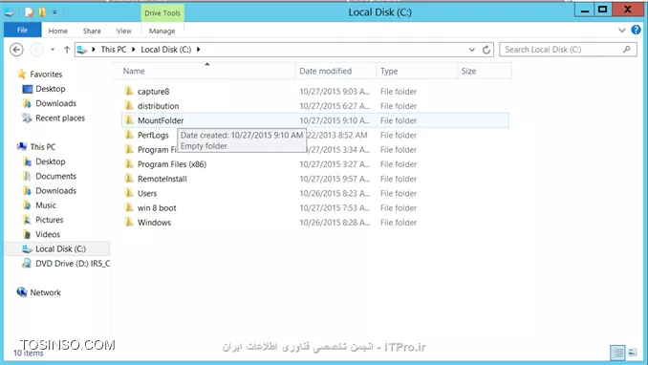The height and width of the screenshot is (365, 648).
Task: Sort by the Name column header
Action: 204,71
